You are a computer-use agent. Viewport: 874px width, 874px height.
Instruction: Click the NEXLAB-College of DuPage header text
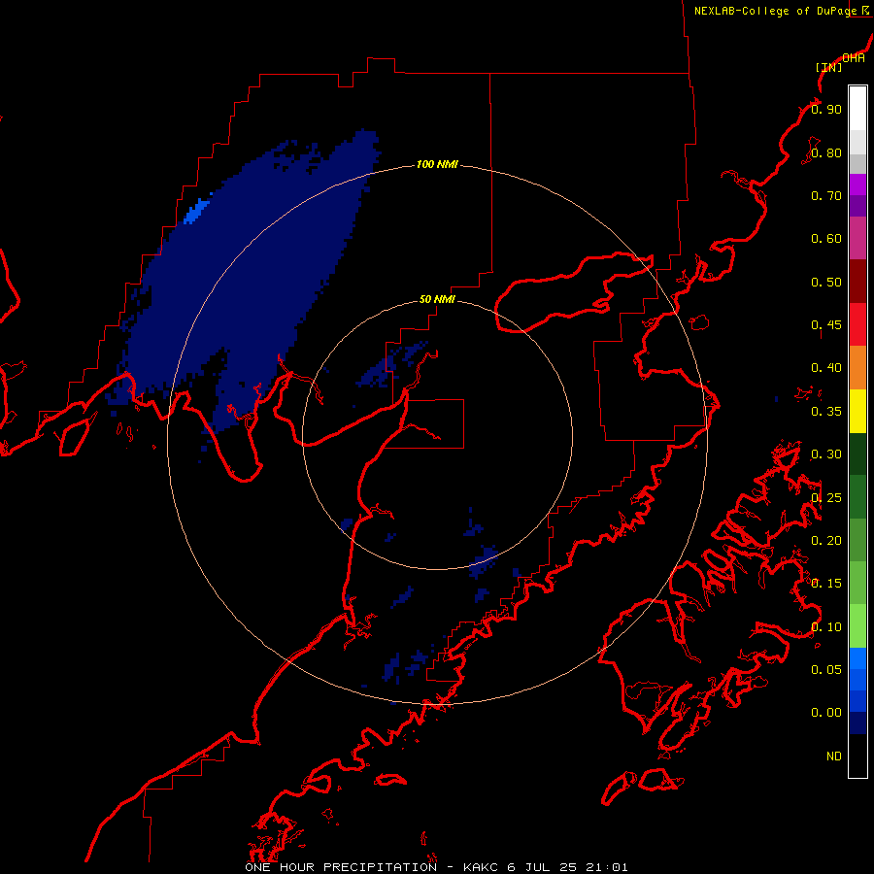(775, 11)
